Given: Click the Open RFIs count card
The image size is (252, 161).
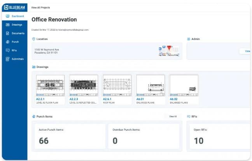Looking at the screenshot, I should [x=218, y=137].
